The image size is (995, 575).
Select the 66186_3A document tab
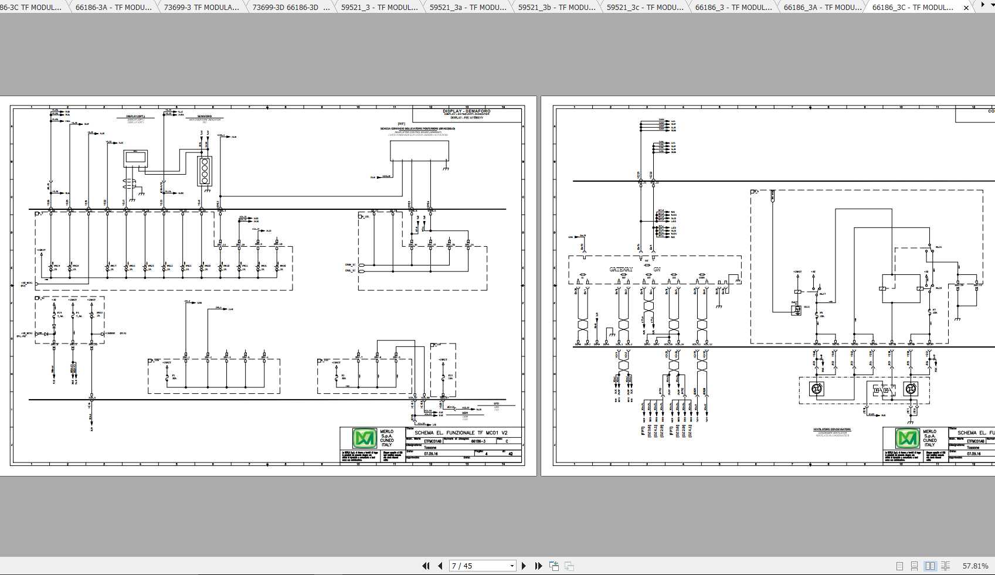coord(822,8)
